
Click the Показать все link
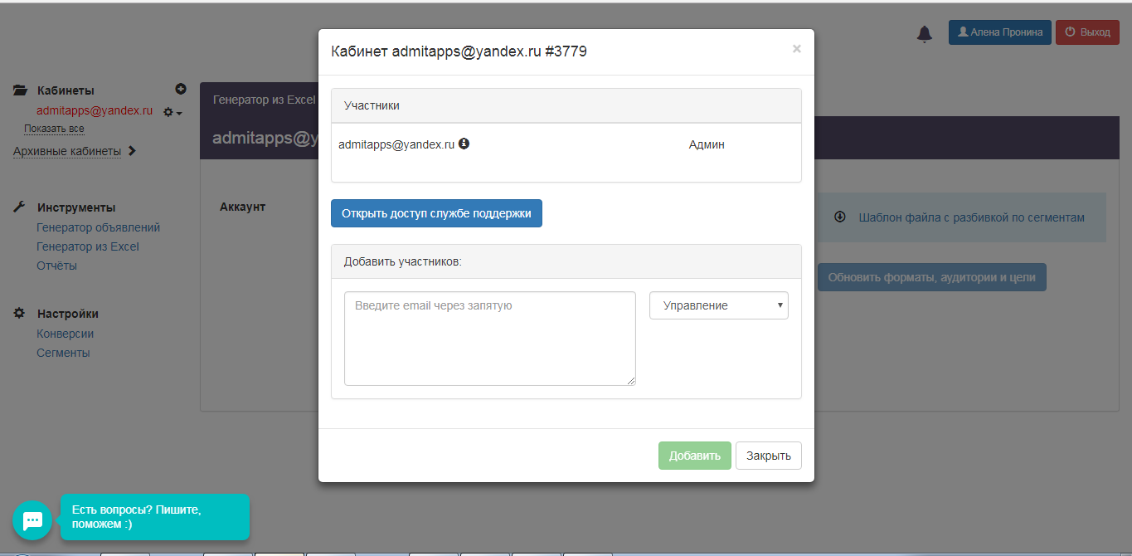(x=54, y=129)
